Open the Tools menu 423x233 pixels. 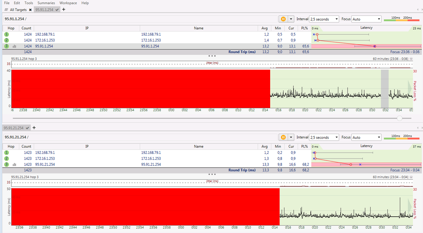(29, 3)
